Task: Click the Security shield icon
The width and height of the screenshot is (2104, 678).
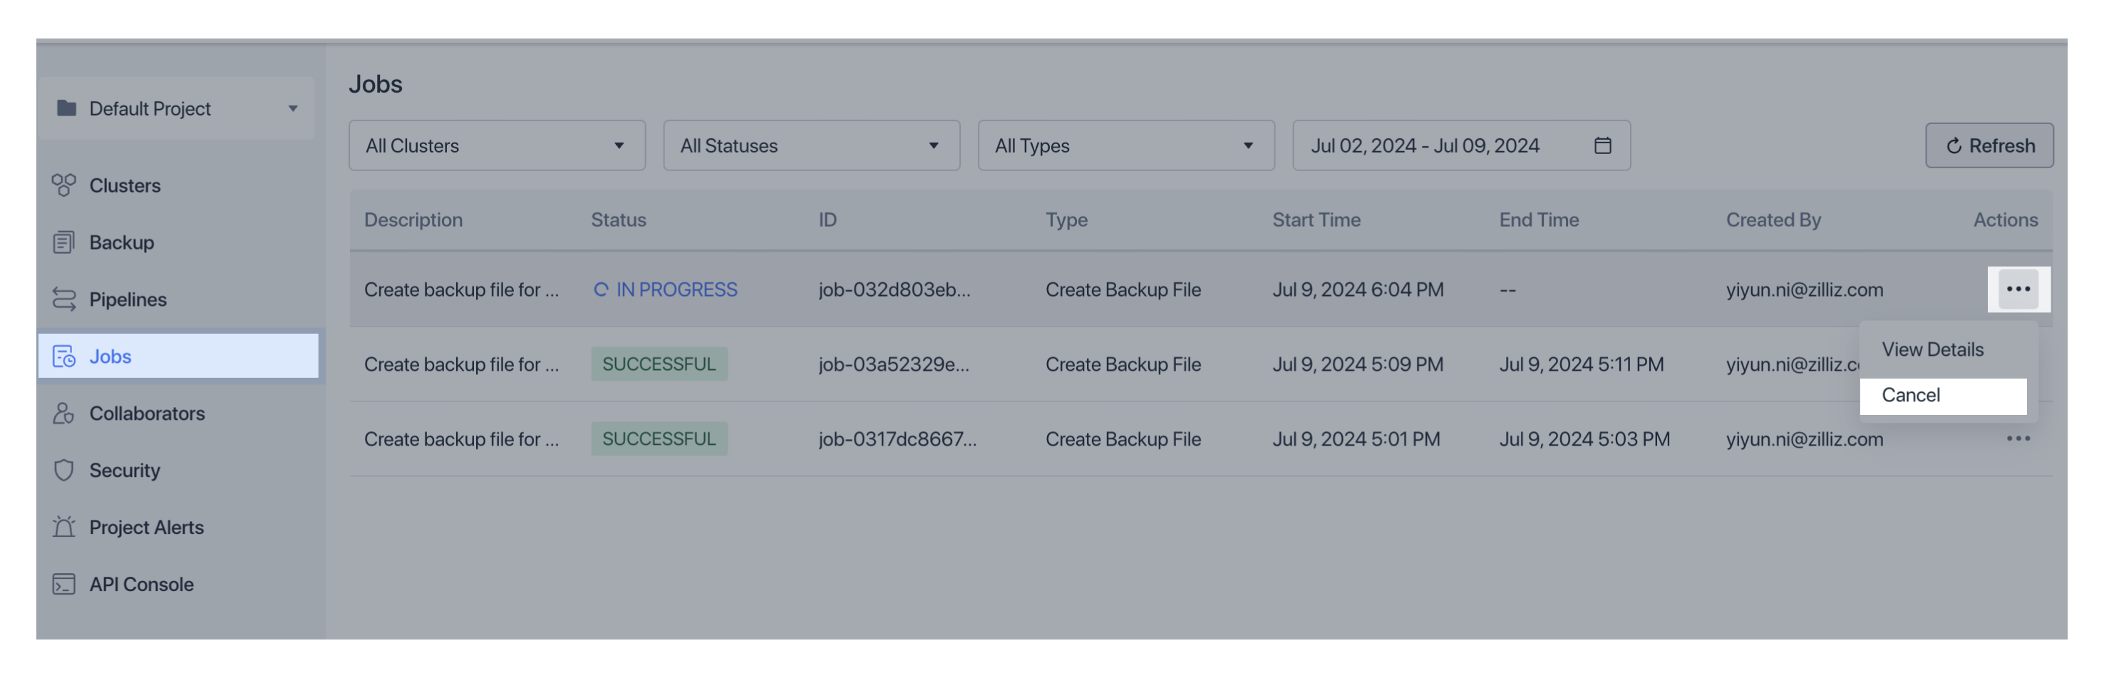Action: (63, 471)
